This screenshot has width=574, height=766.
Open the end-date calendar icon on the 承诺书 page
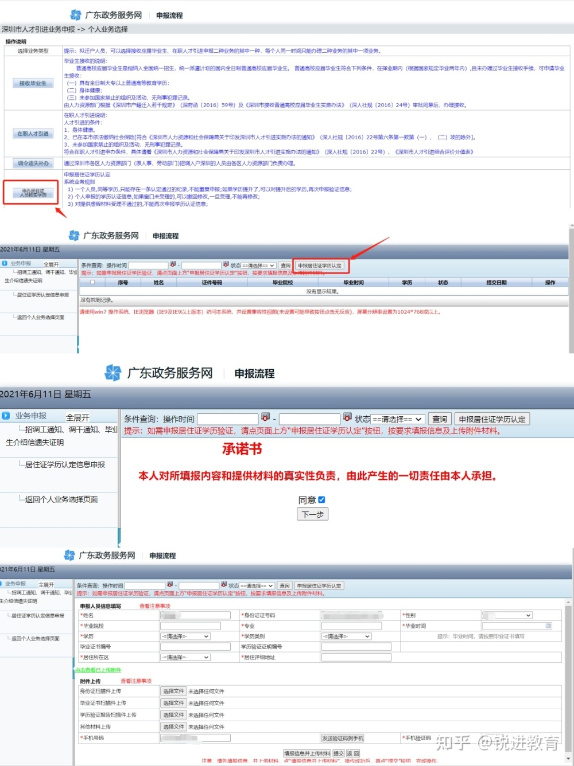[347, 417]
